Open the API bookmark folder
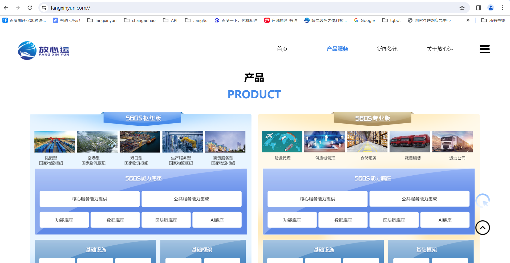The image size is (510, 263). pyautogui.click(x=170, y=20)
